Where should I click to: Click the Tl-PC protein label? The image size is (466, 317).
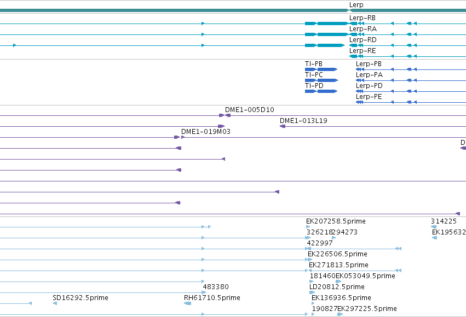pyautogui.click(x=314, y=75)
